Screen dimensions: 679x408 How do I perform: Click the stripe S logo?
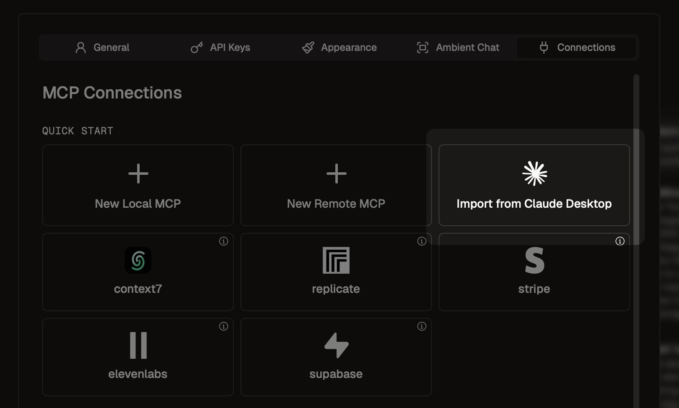tap(535, 260)
